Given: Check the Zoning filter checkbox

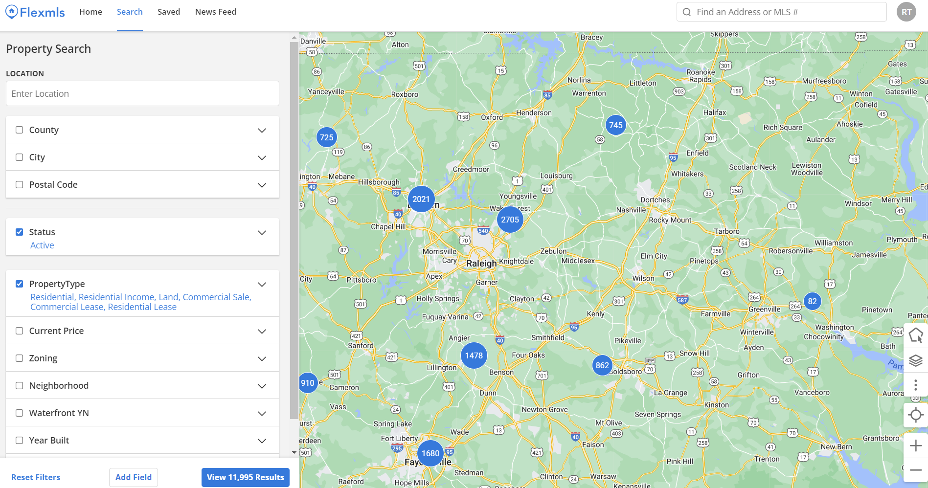Looking at the screenshot, I should (x=20, y=358).
